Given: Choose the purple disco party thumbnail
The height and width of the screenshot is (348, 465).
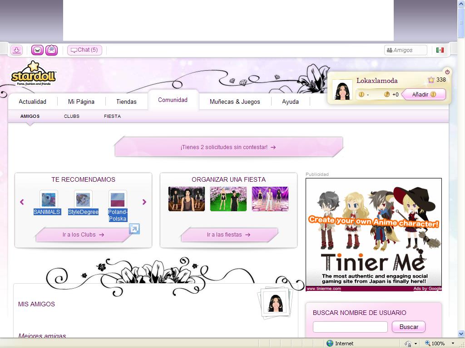Looking at the screenshot, I should coord(270,199).
